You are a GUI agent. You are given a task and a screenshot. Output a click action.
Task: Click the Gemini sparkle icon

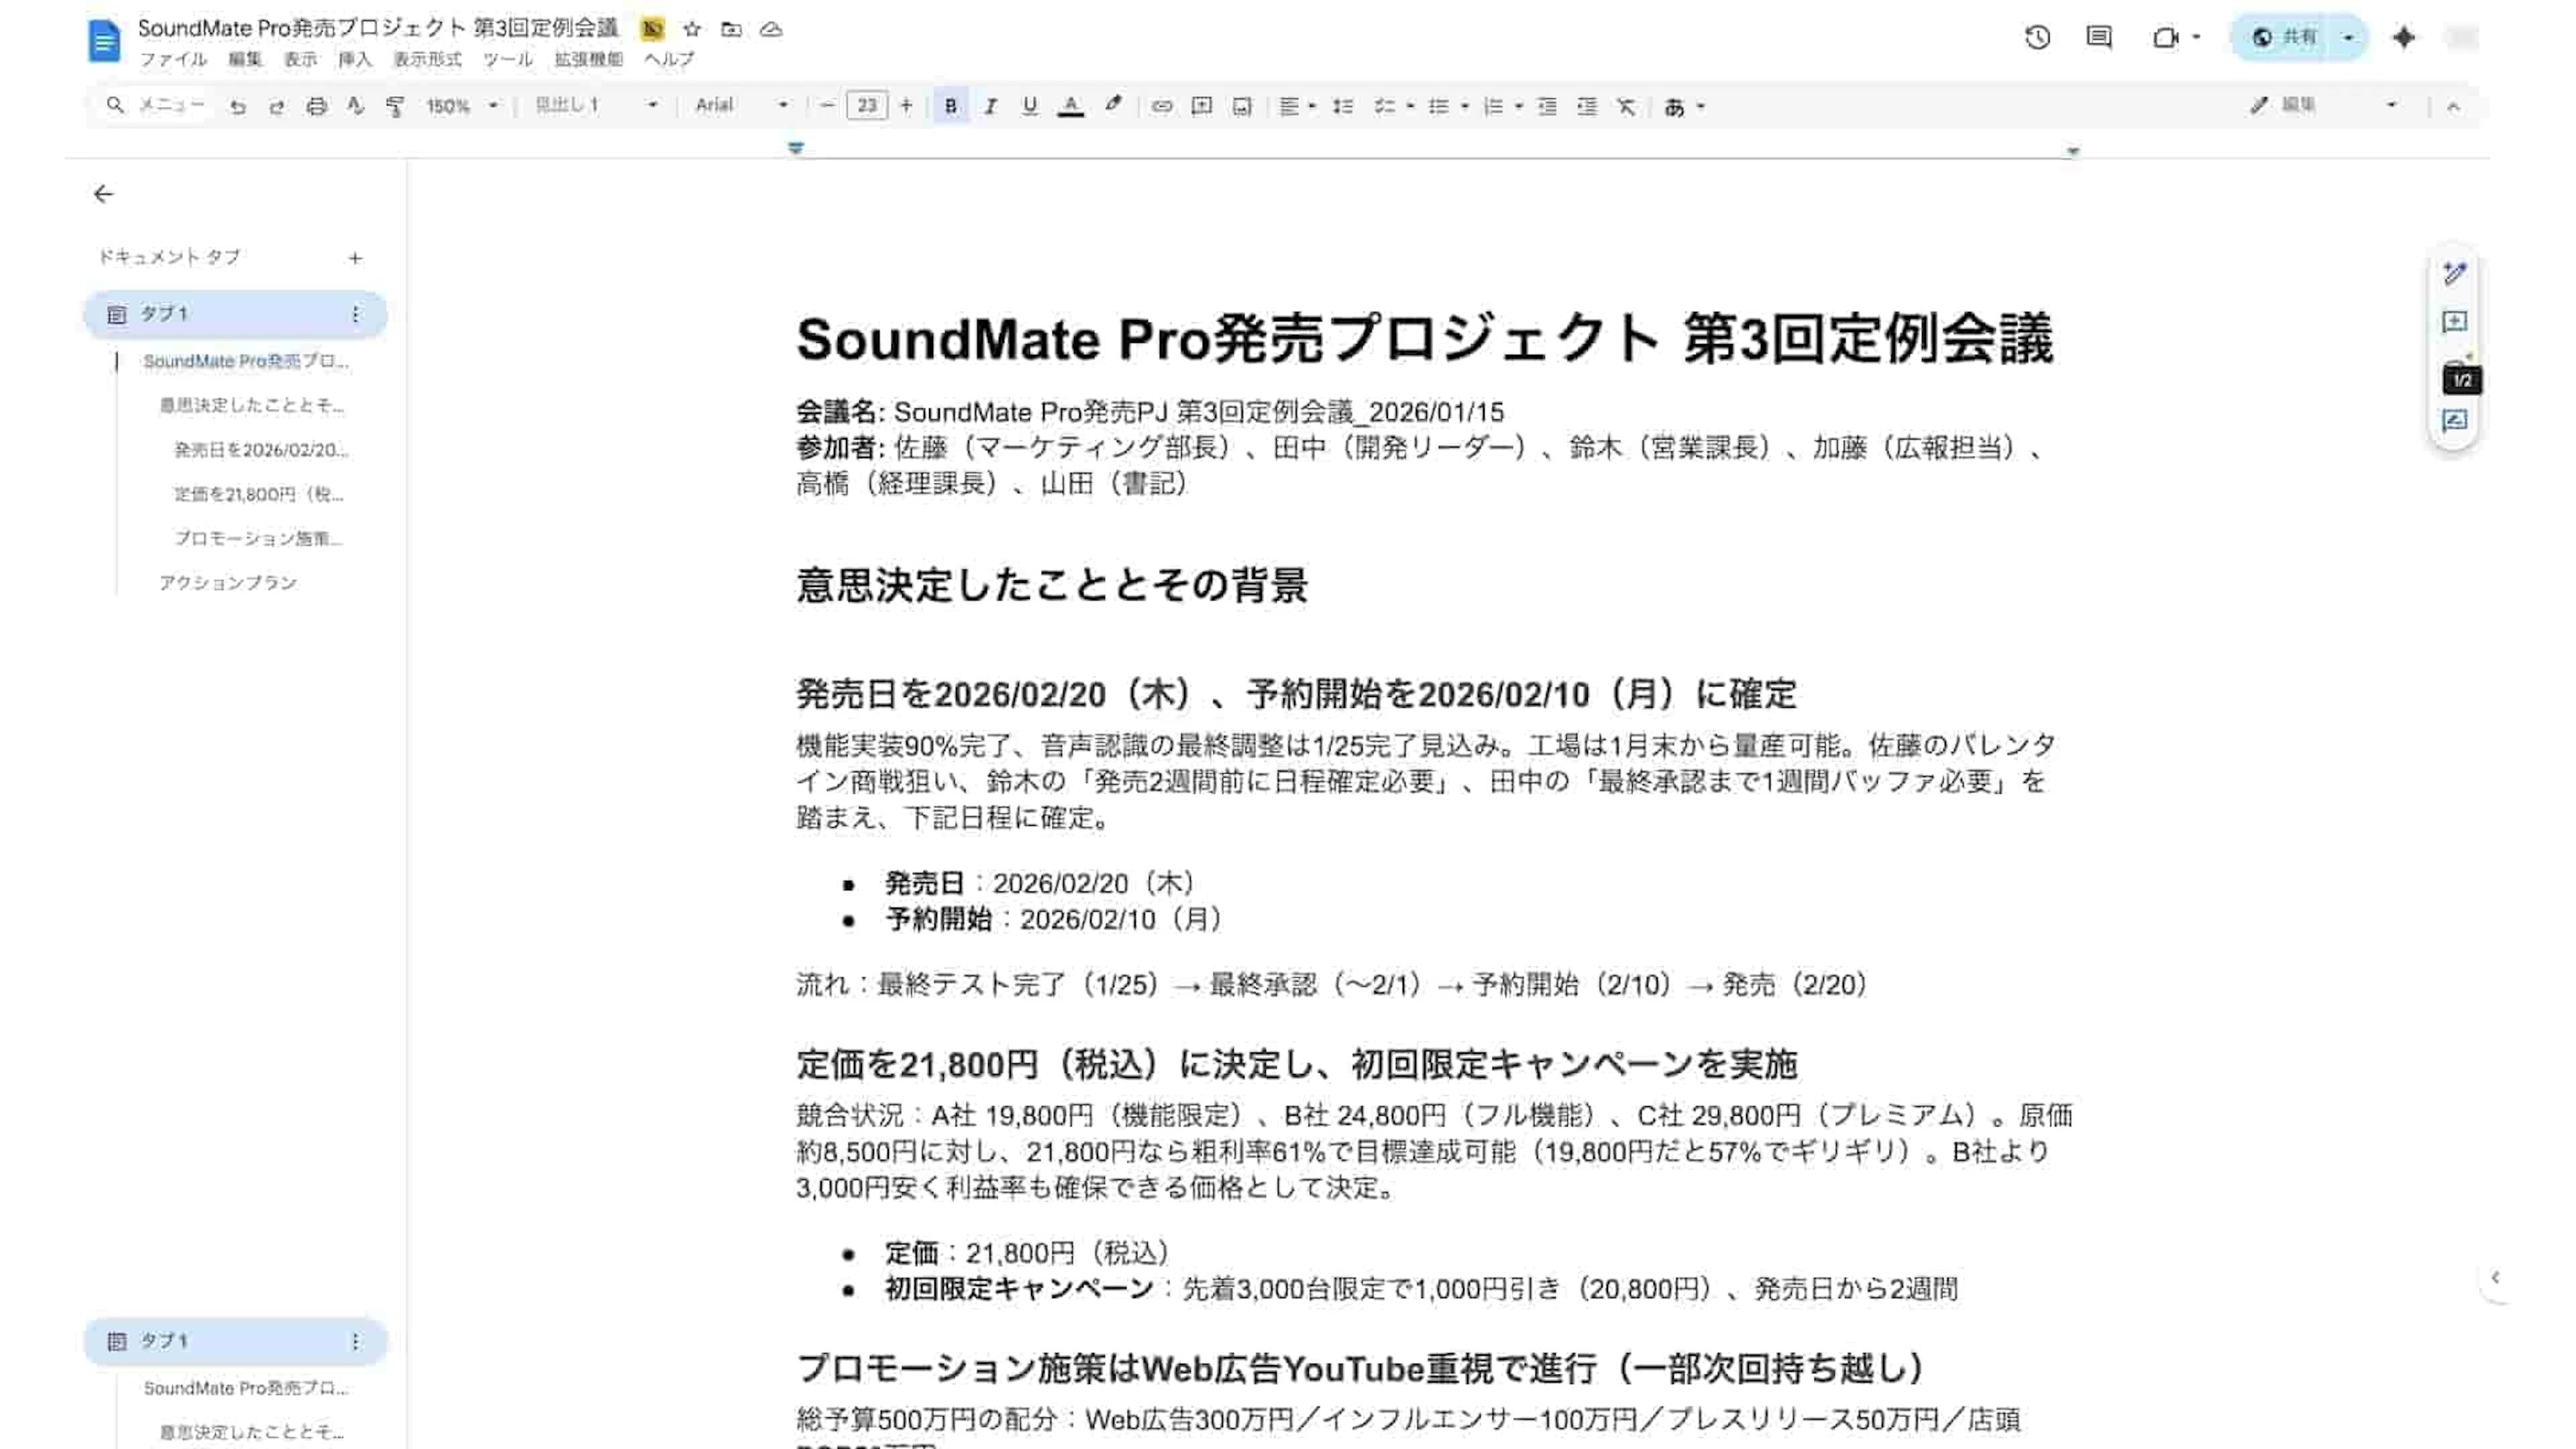click(x=2404, y=38)
